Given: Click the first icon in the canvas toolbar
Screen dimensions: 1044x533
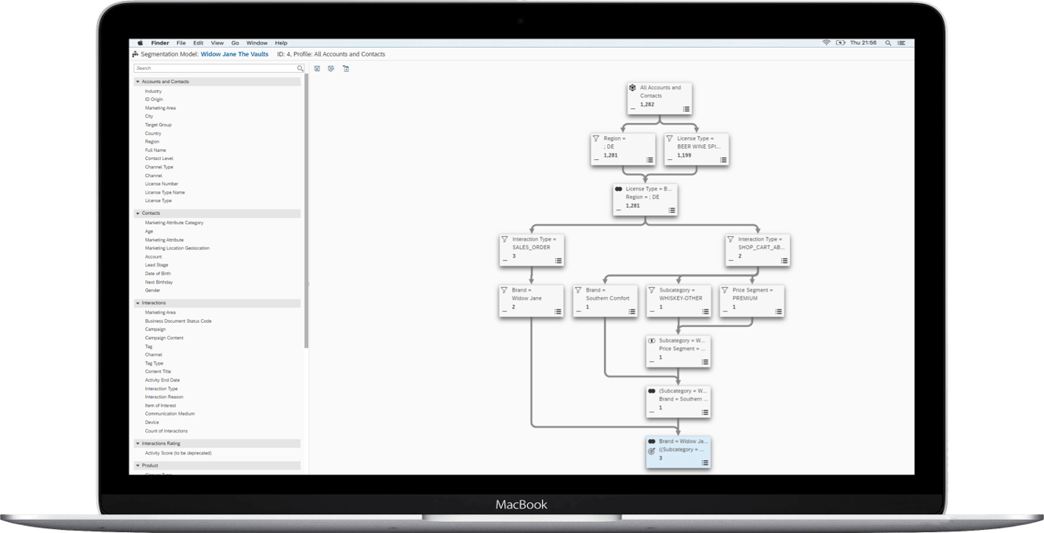Looking at the screenshot, I should tap(317, 69).
